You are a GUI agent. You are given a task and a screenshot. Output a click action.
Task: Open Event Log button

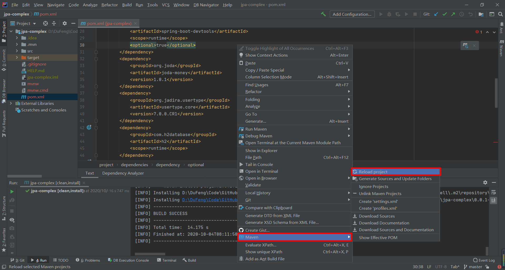[x=484, y=260]
